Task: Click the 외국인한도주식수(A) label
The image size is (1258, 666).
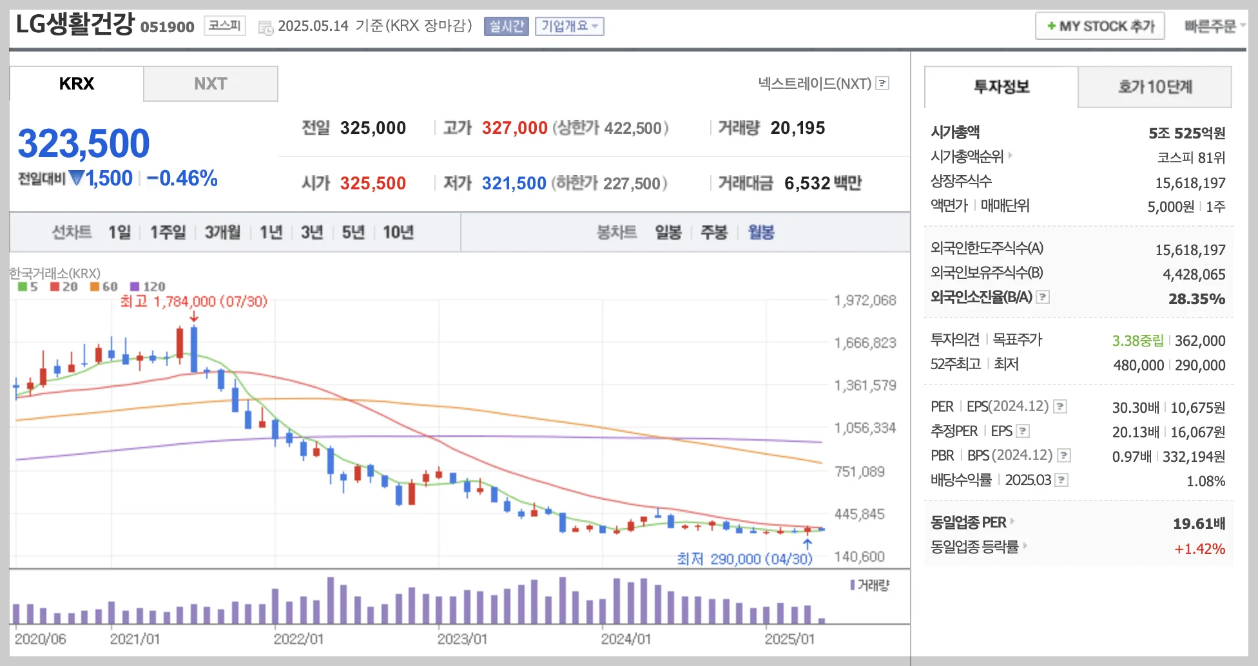Action: point(987,248)
